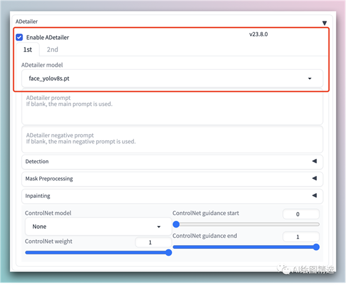Expand the Detection section
This screenshot has height=285, width=346.
pyautogui.click(x=172, y=162)
